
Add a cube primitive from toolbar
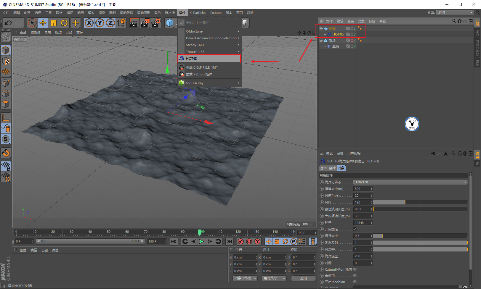point(170,23)
